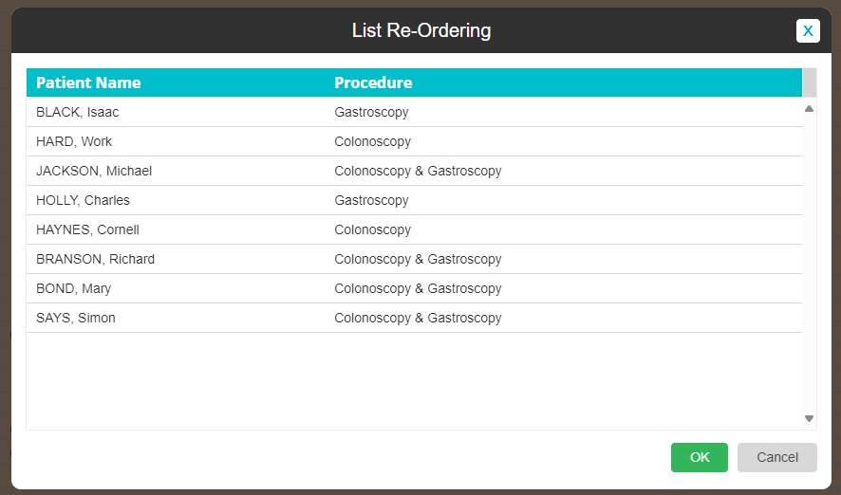The height and width of the screenshot is (495, 841).
Task: Cancel the list re-ordering
Action: [x=777, y=457]
